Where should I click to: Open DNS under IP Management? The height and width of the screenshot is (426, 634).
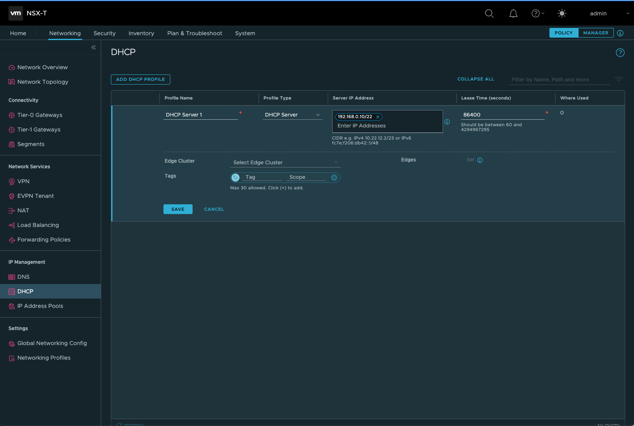tap(23, 277)
